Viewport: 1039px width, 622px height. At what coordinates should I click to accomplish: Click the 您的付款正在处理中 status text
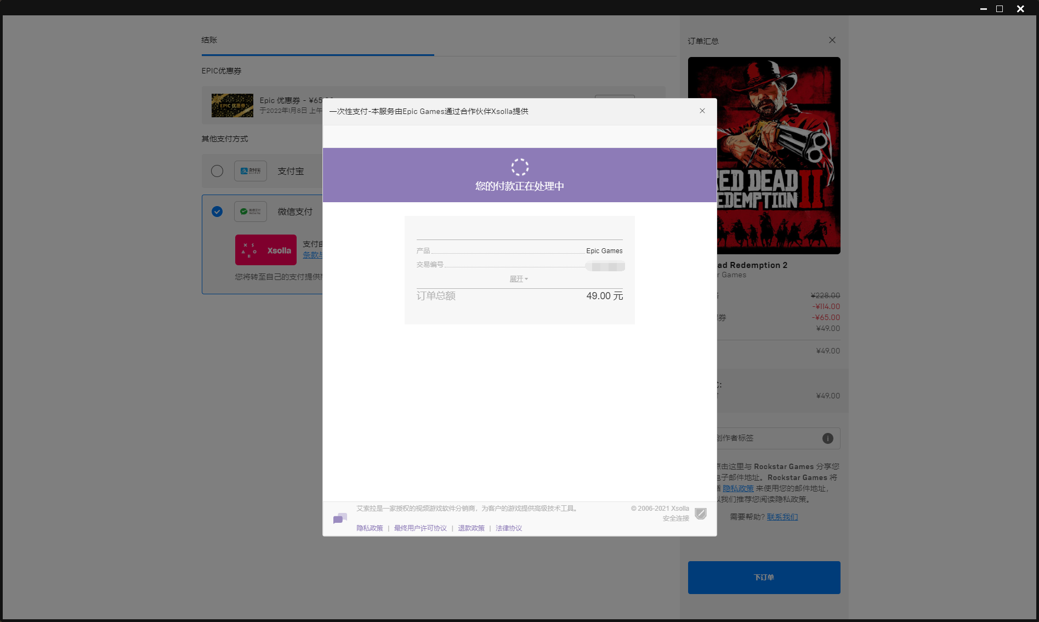pos(520,186)
